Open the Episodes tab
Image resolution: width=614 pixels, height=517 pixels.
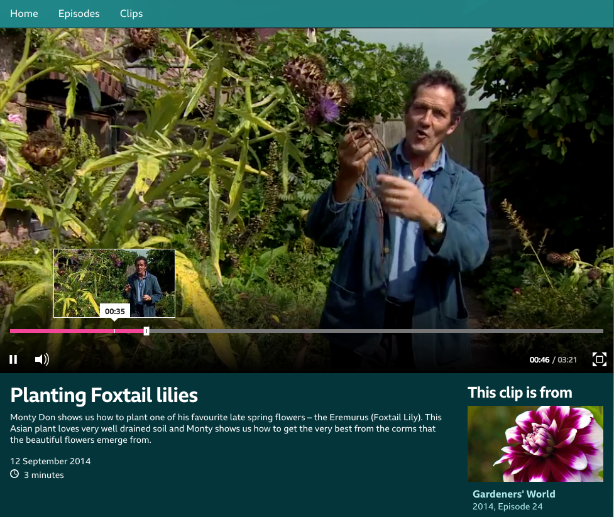pyautogui.click(x=79, y=13)
